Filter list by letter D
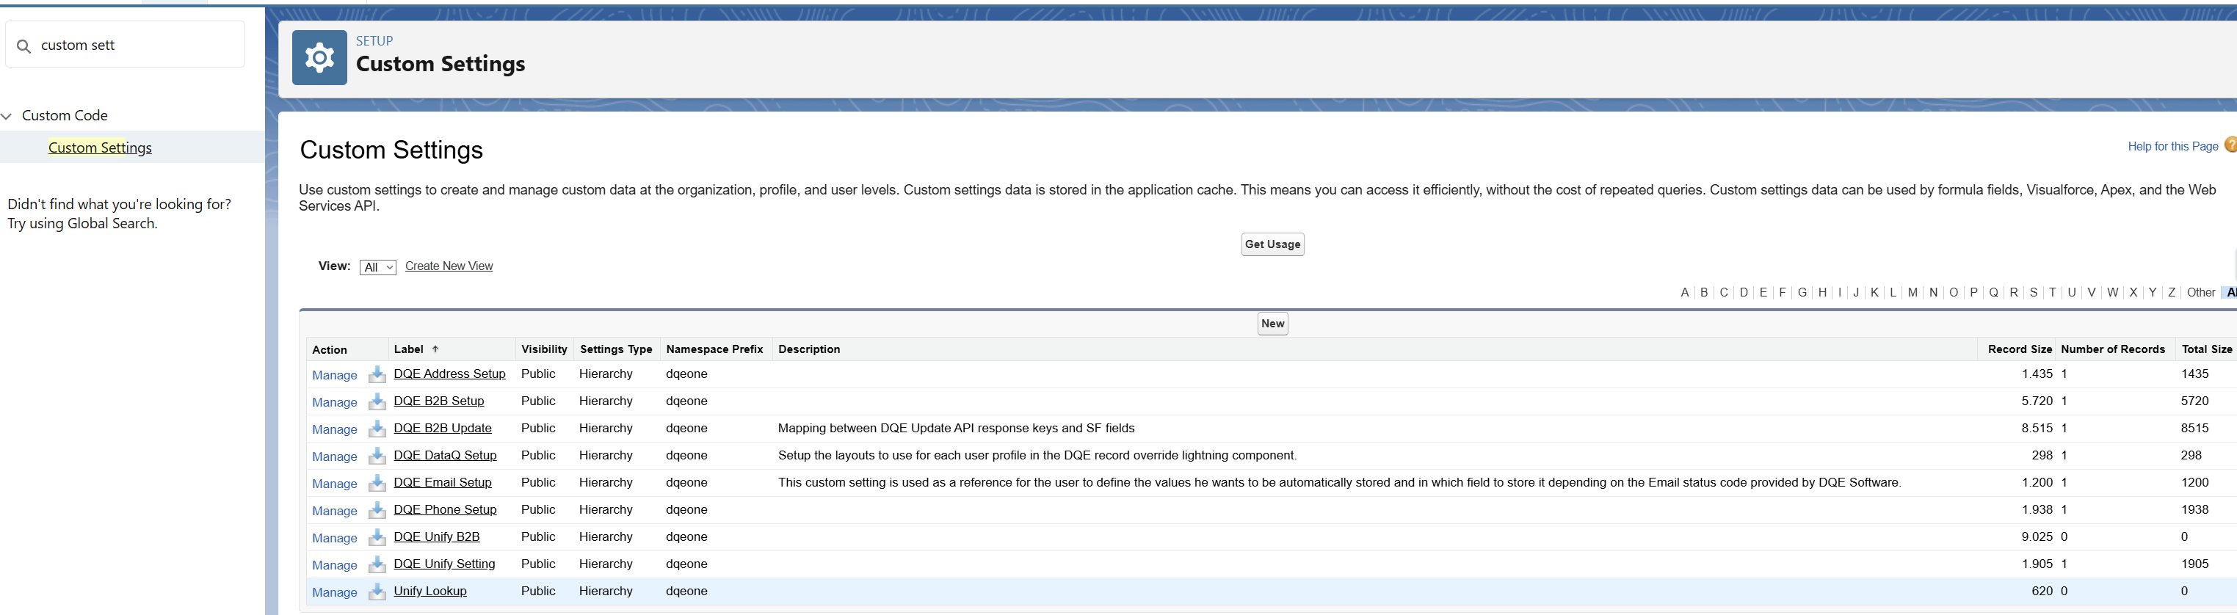 point(1743,293)
